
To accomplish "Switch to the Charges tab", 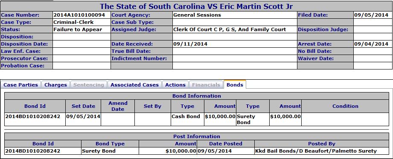I will (55, 85).
